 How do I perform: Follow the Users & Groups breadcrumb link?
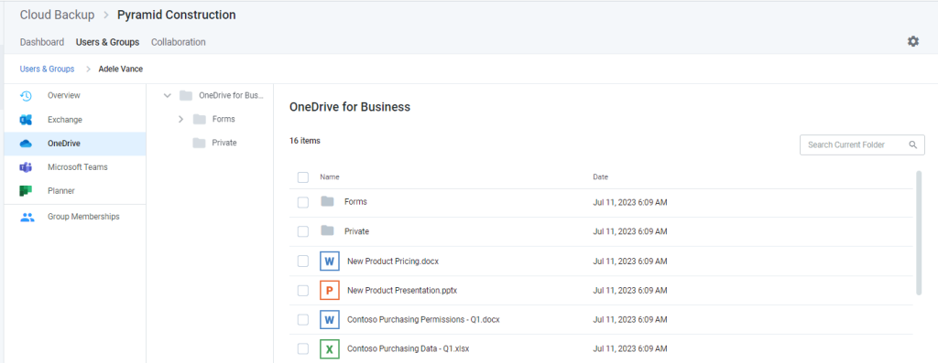[x=48, y=69]
